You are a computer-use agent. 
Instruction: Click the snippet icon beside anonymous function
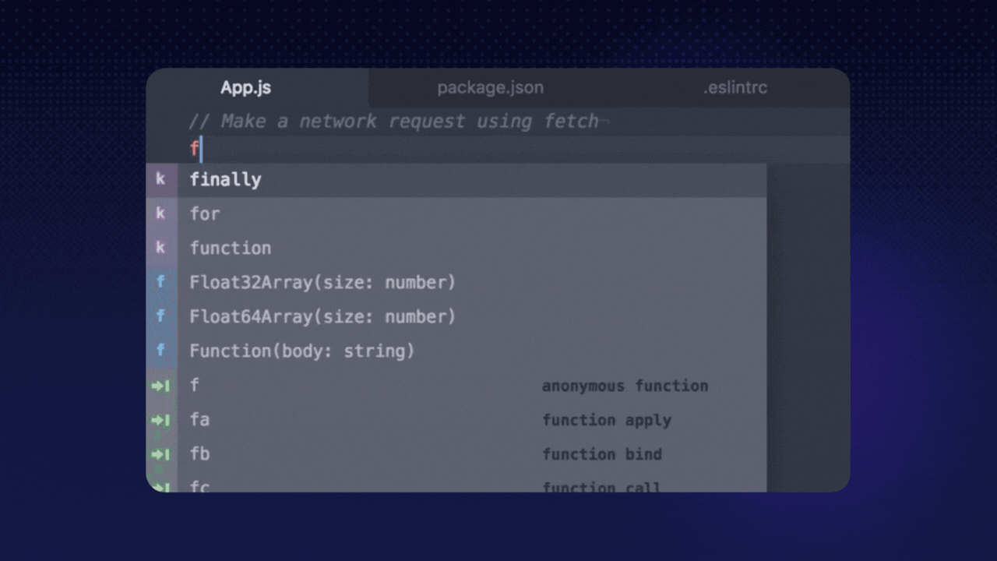tap(161, 385)
